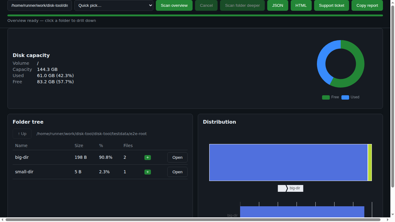Toggle the Used legend swatch
Viewport: 395px width, 222px height.
(345, 97)
